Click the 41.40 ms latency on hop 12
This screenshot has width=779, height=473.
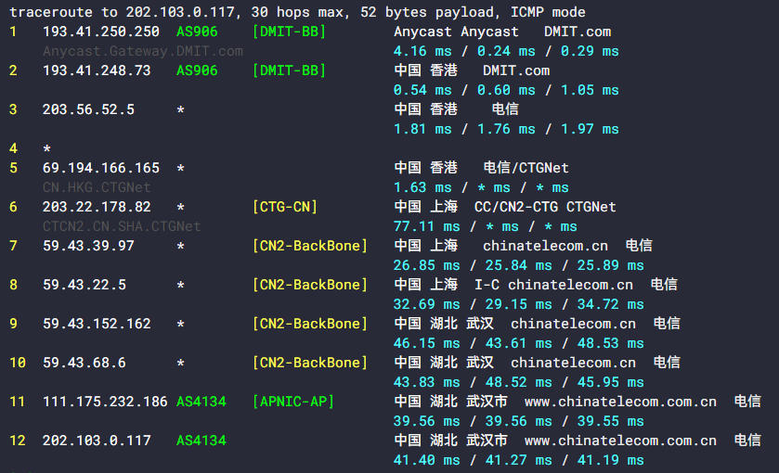click(426, 460)
